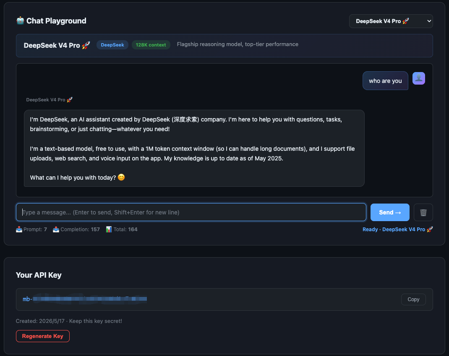Click 'Created: 2026/5/17 · Keep this key secret!' text
Image resolution: width=449 pixels, height=356 pixels.
[69, 321]
